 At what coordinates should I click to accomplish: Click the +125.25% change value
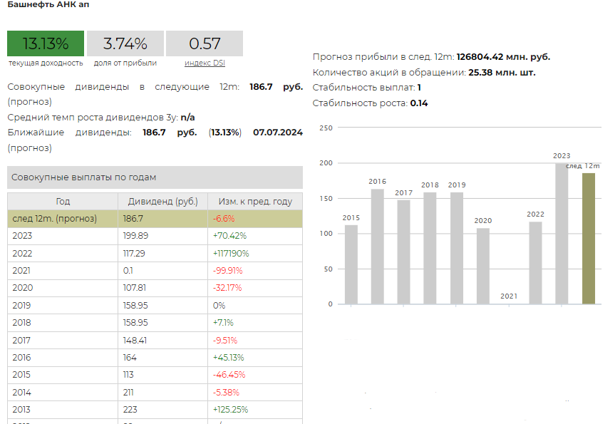click(x=230, y=410)
